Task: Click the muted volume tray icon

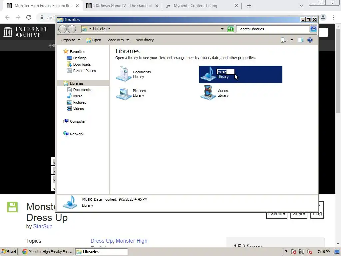Action: coord(309,252)
